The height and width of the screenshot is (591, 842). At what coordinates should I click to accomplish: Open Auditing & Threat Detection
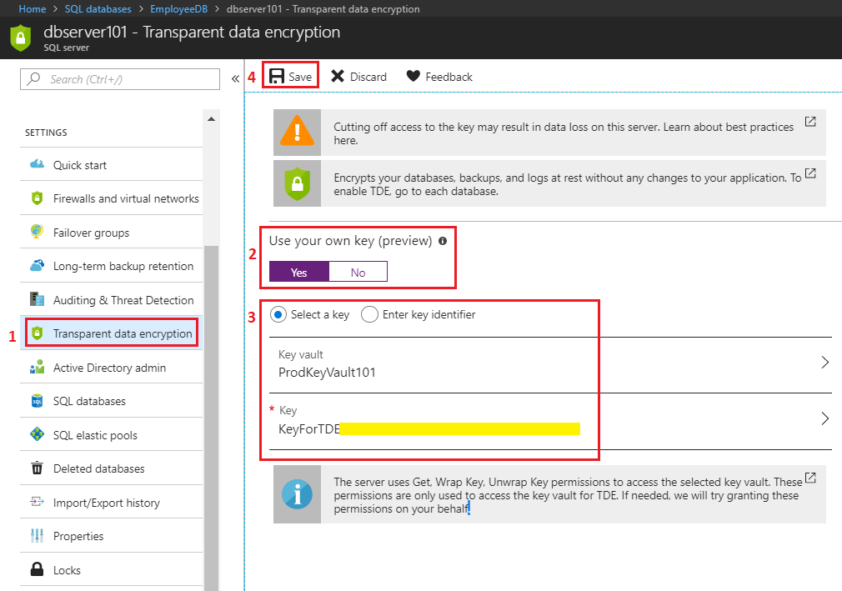click(x=111, y=299)
